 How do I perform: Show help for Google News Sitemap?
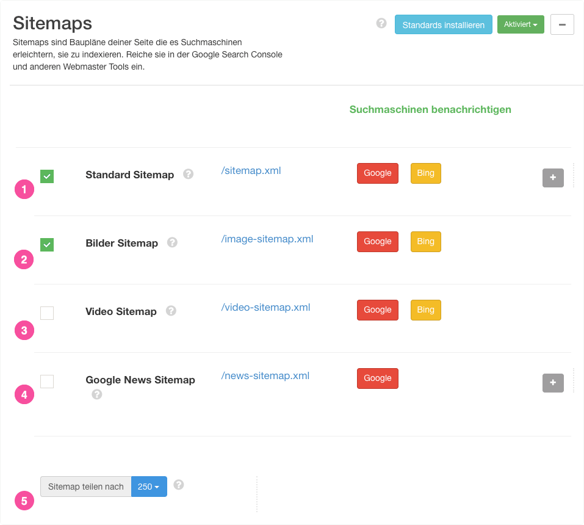click(97, 394)
